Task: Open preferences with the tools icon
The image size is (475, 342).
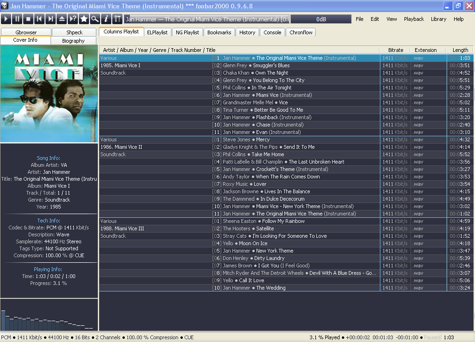Action: click(x=117, y=19)
